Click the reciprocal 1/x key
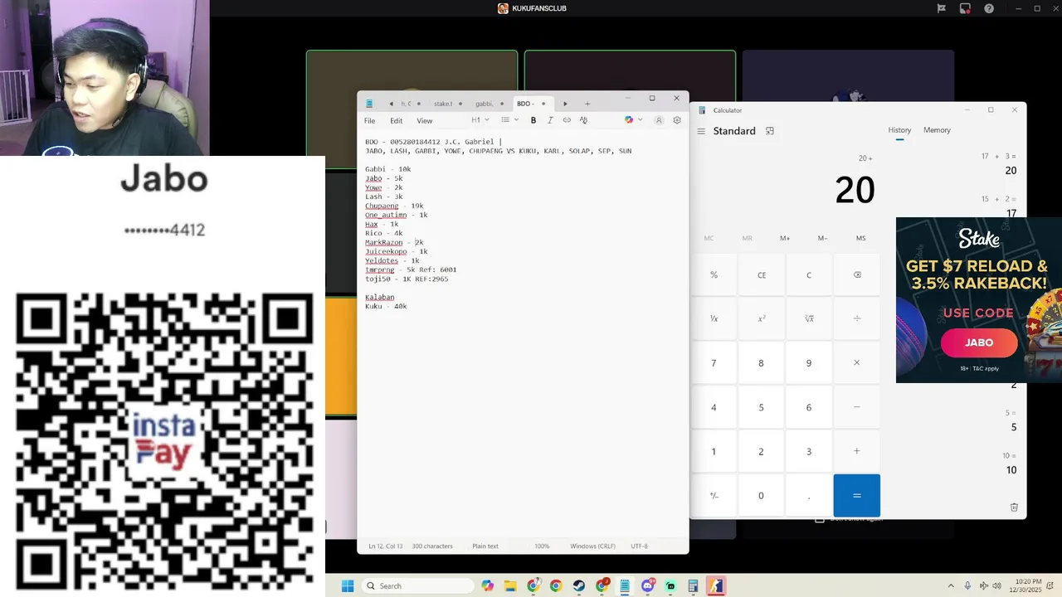The height and width of the screenshot is (597, 1062). (714, 318)
